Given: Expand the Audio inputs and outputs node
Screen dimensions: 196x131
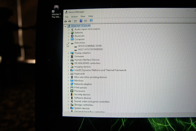Looking at the screenshot, I should 69,30.
